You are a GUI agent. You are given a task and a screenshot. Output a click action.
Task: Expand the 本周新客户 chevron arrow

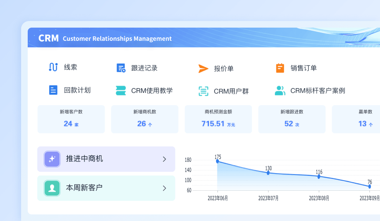(164, 188)
